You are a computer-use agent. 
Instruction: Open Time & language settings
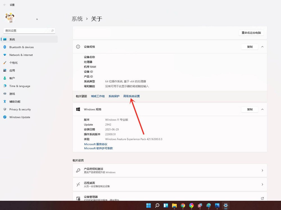pos(19,86)
